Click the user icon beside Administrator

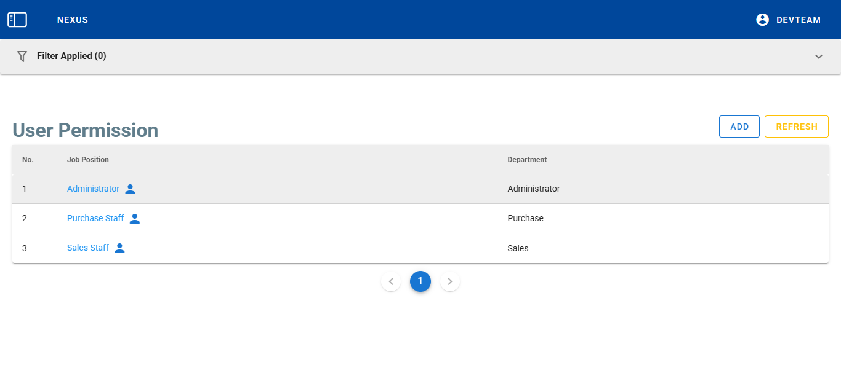pos(130,189)
